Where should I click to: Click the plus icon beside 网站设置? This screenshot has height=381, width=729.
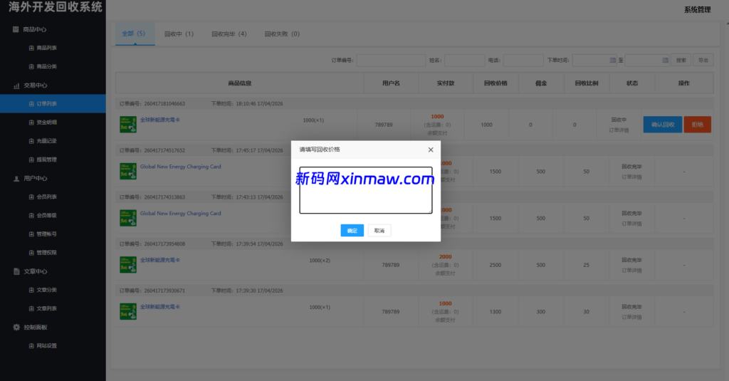[x=31, y=345]
